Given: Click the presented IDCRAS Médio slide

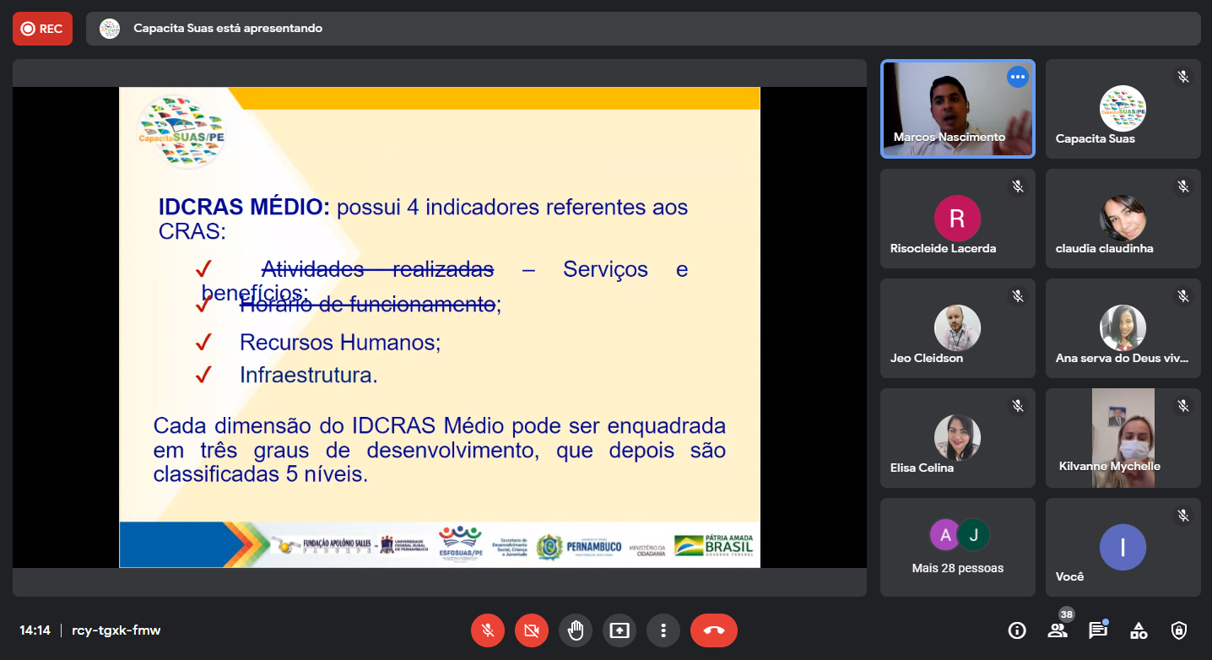Looking at the screenshot, I should tap(439, 327).
